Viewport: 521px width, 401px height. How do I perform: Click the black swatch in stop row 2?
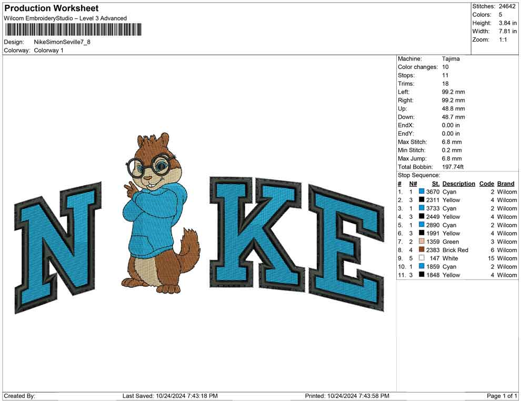[422, 199]
